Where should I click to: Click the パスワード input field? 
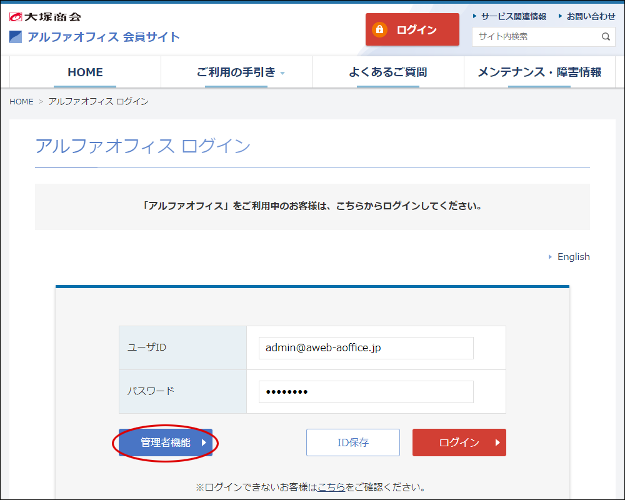pyautogui.click(x=366, y=391)
